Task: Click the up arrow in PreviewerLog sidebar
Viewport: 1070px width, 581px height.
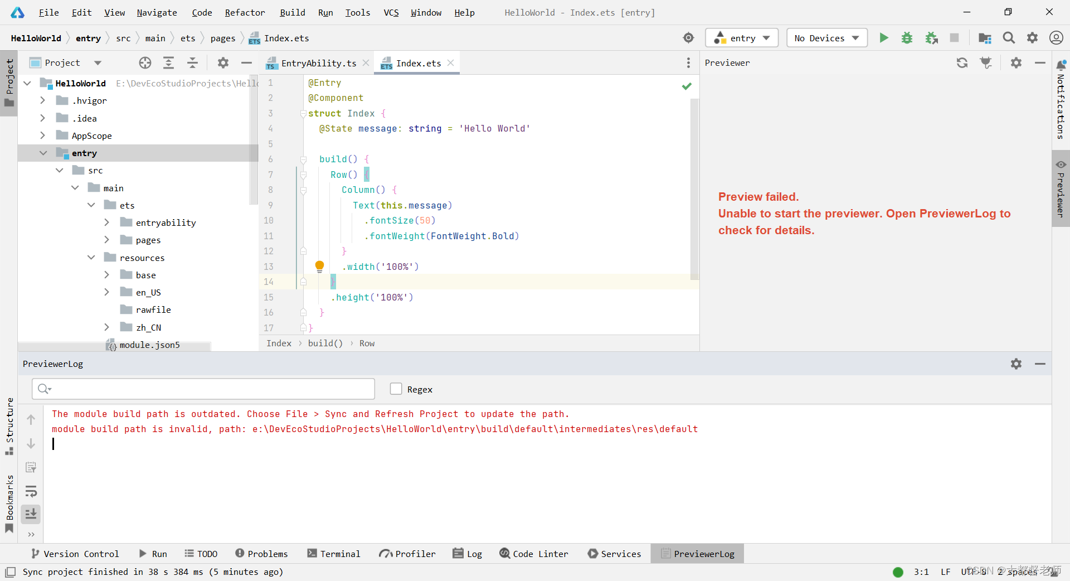Action: coord(31,420)
